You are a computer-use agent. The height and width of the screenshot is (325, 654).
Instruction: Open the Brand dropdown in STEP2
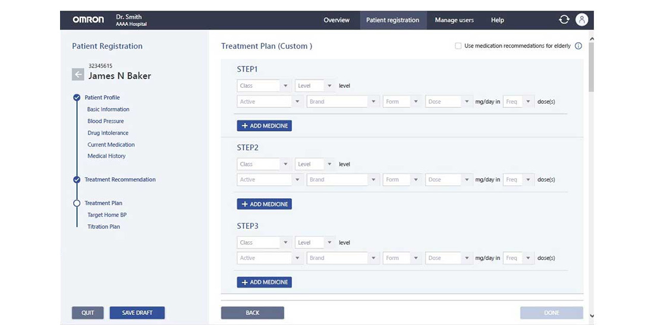pyautogui.click(x=342, y=180)
